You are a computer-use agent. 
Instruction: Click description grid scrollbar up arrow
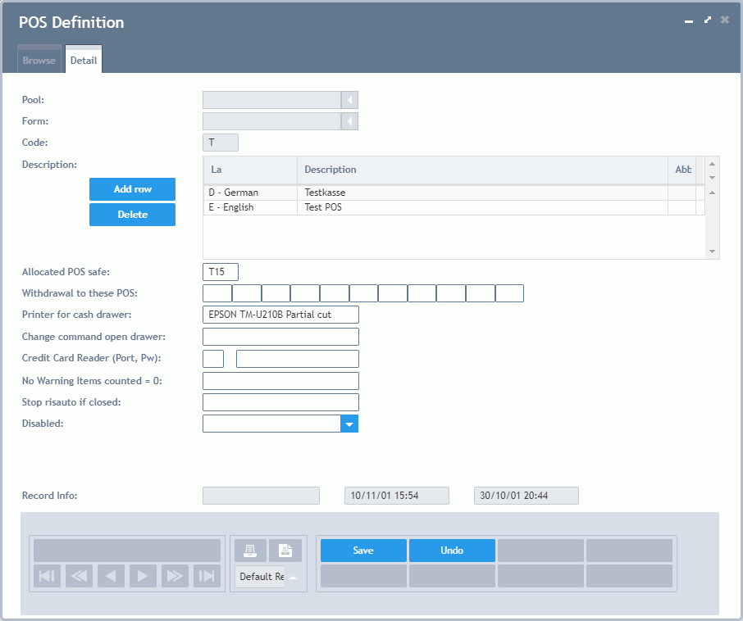[712, 193]
